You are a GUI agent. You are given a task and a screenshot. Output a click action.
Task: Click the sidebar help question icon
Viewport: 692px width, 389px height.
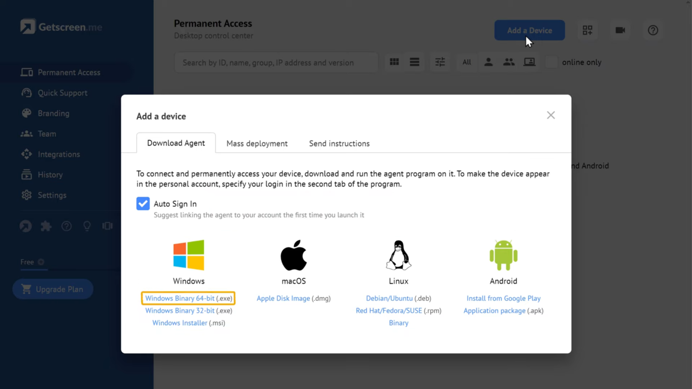66,226
